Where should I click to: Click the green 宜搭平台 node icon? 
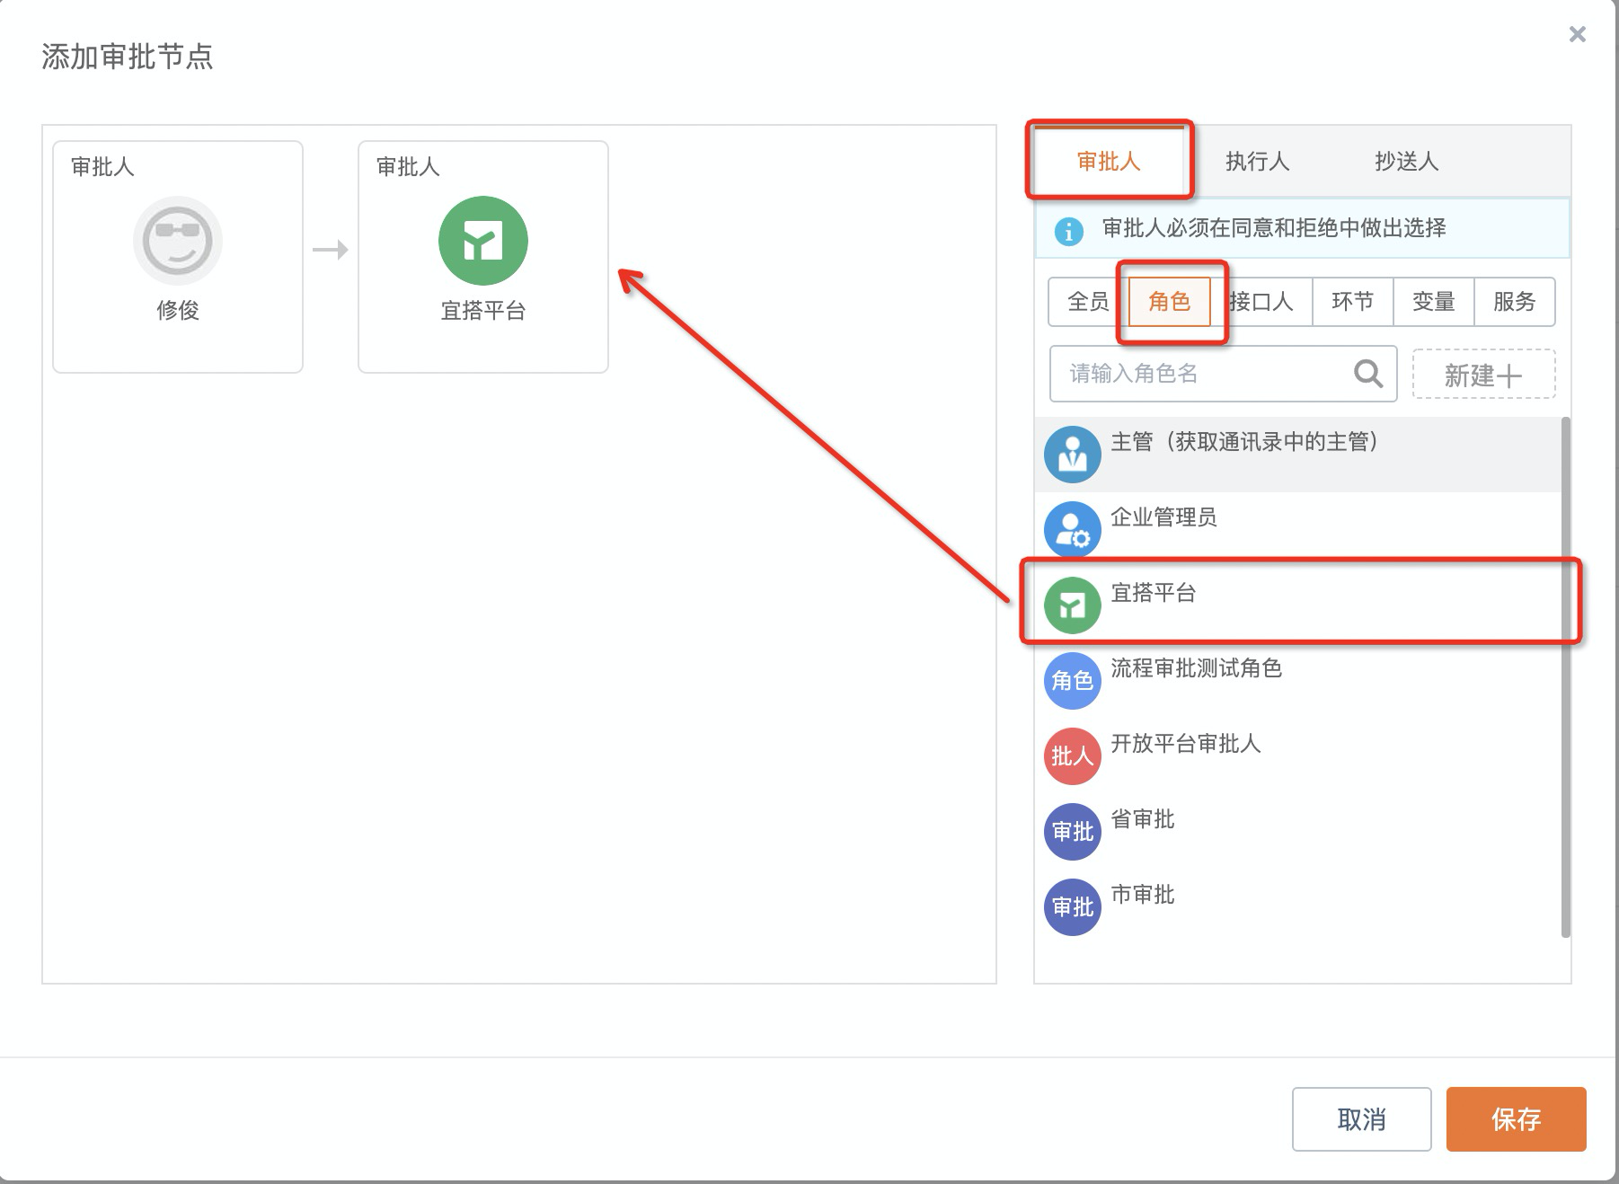(x=483, y=241)
